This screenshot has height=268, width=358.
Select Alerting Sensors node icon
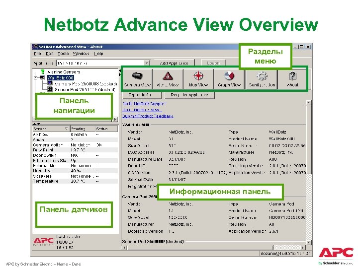pyautogui.click(x=42, y=72)
